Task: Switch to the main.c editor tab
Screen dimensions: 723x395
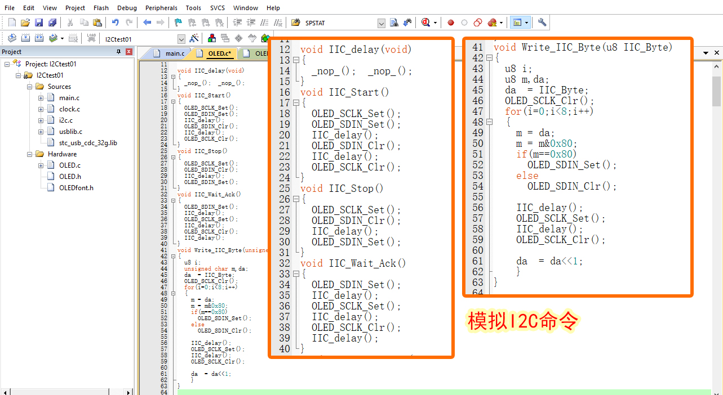Action: 169,53
